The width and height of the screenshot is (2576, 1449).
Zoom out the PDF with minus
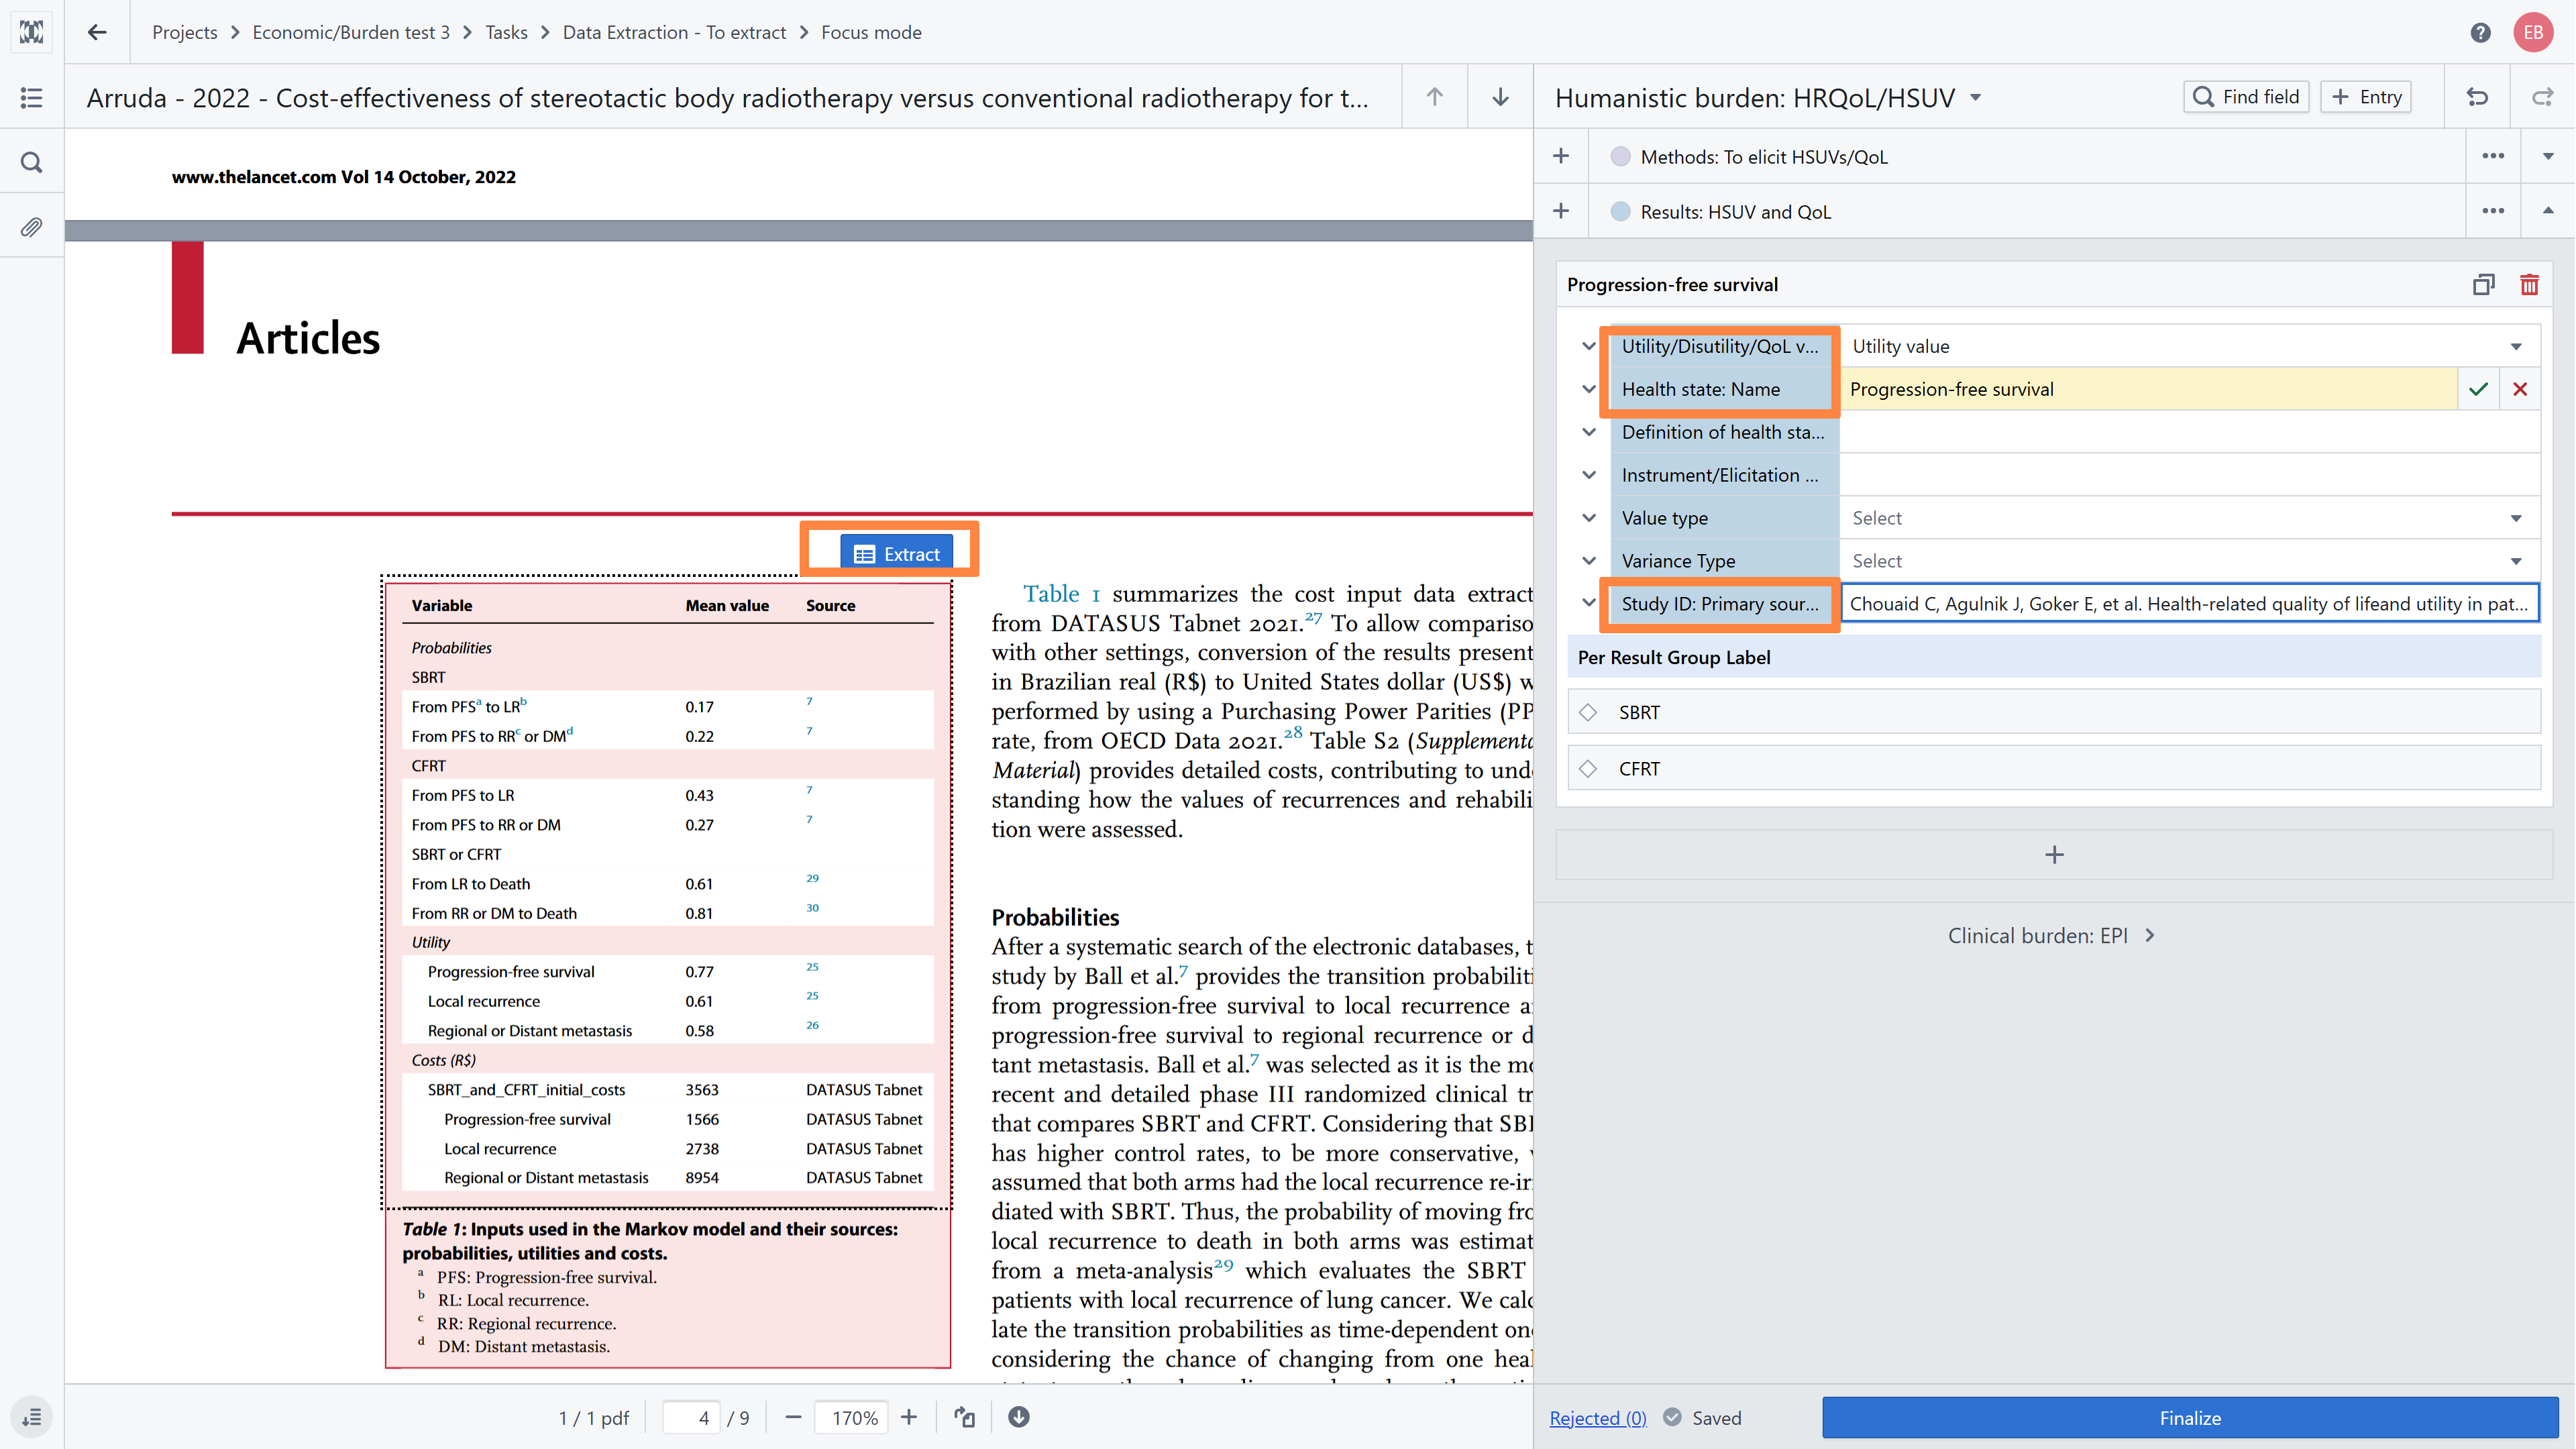pos(793,1417)
